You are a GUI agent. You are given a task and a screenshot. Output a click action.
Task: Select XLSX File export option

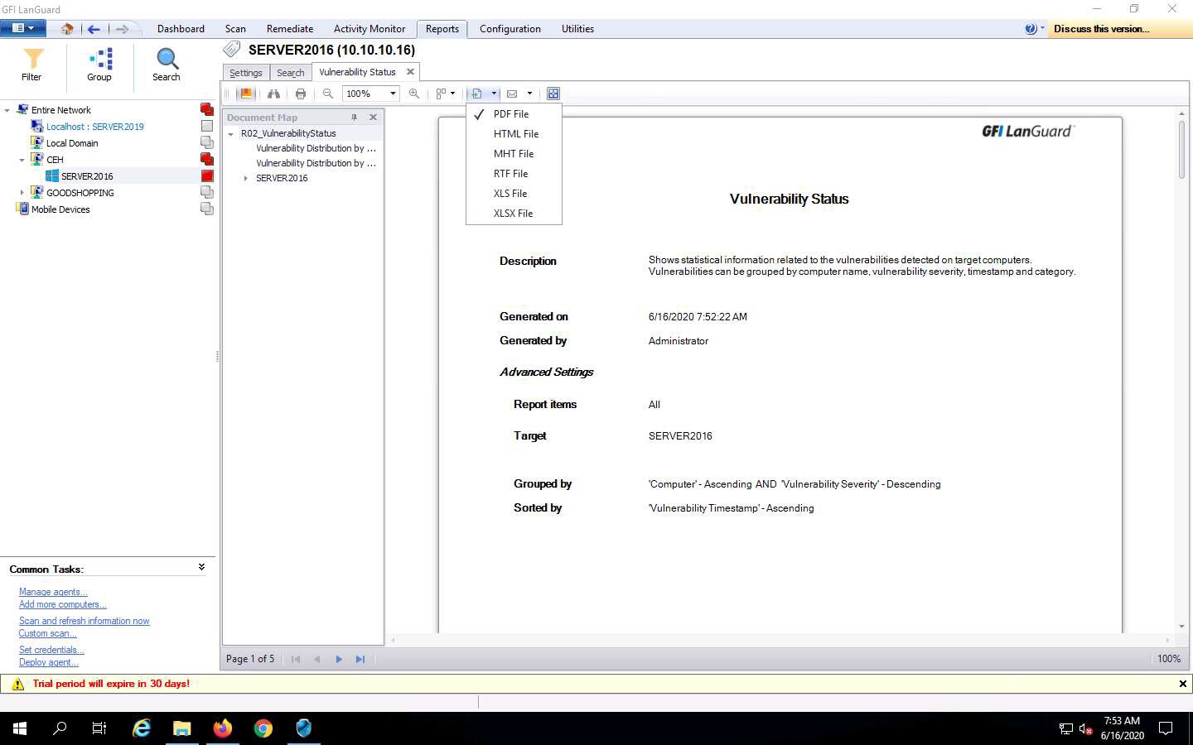pyautogui.click(x=514, y=214)
